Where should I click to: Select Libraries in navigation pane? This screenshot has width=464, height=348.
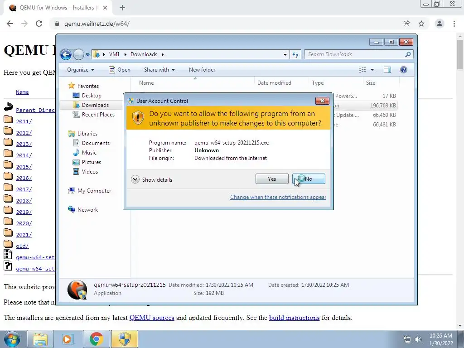pos(87,134)
